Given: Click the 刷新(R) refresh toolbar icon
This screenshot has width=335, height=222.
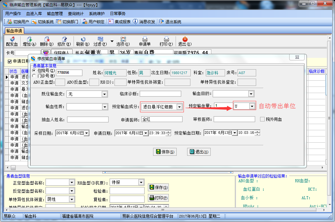Looking at the screenshot, I should (83, 39).
